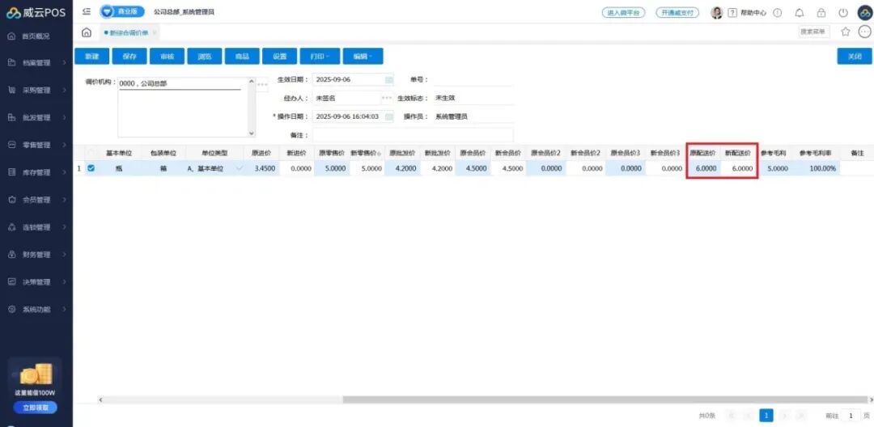Open the 编辑 dropdown button
Screen dimensions: 874x427
coord(363,57)
